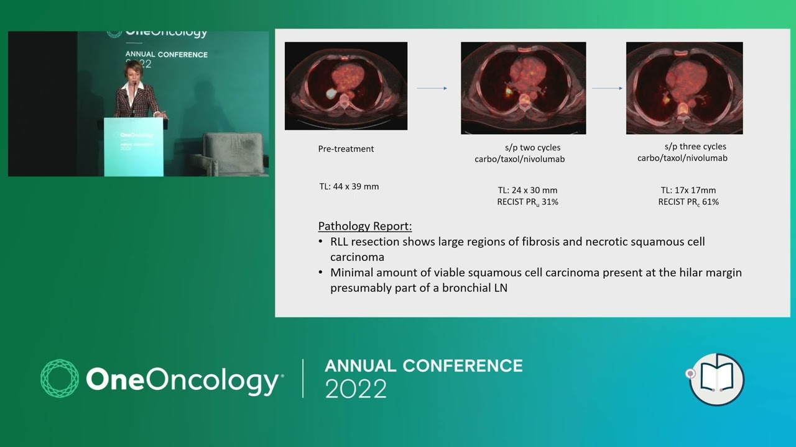
Task: Click the speaker video inset
Action: [x=138, y=104]
